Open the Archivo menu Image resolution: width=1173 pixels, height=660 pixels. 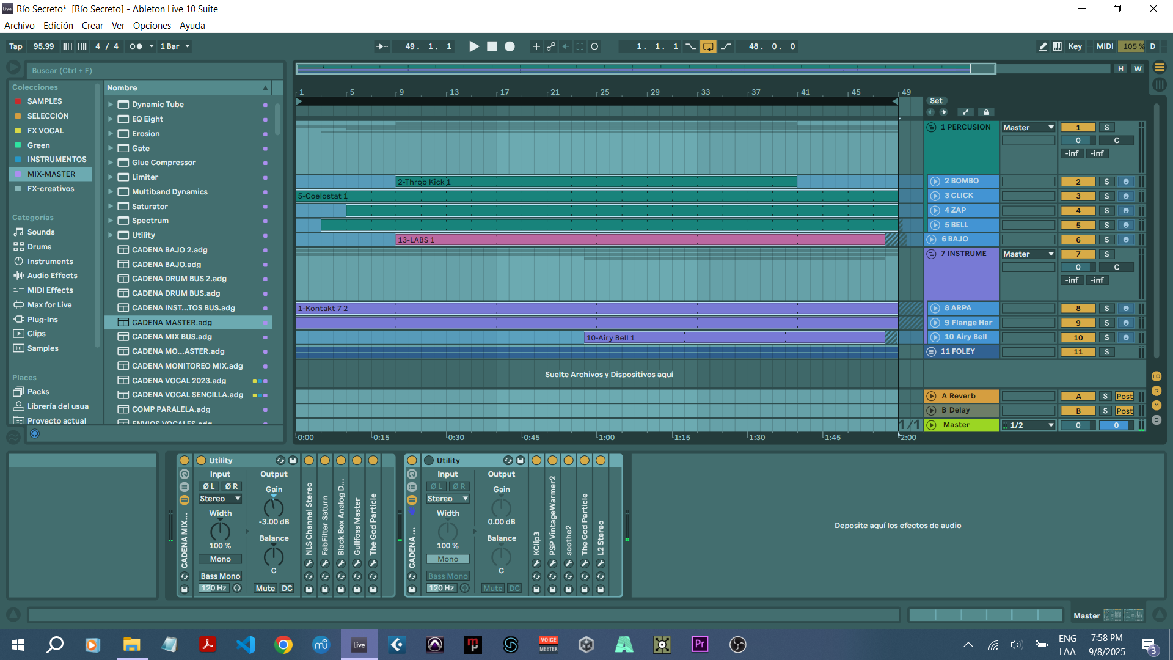click(20, 26)
